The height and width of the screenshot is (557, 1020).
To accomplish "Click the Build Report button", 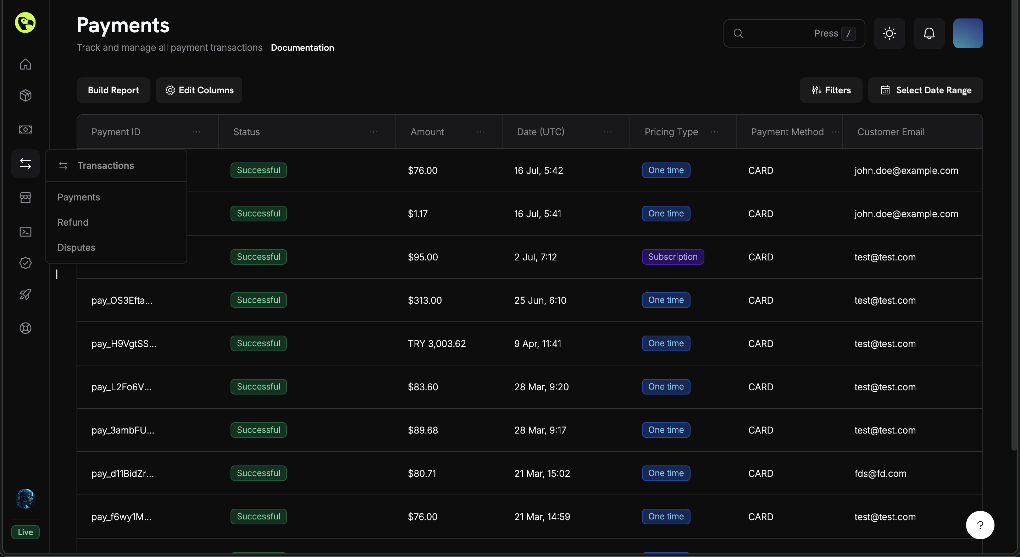I will [x=113, y=90].
